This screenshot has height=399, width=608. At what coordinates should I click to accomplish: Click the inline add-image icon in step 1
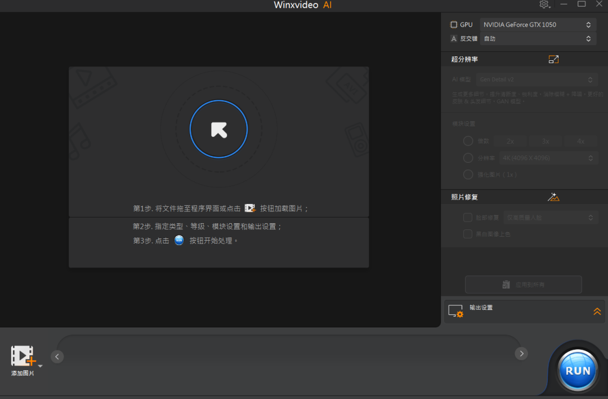(250, 209)
